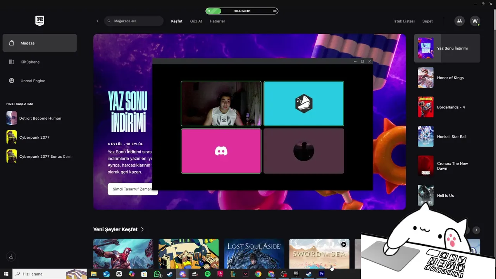496x279 pixels.
Task: Open the yellow isometric game card
Action: [189, 254]
